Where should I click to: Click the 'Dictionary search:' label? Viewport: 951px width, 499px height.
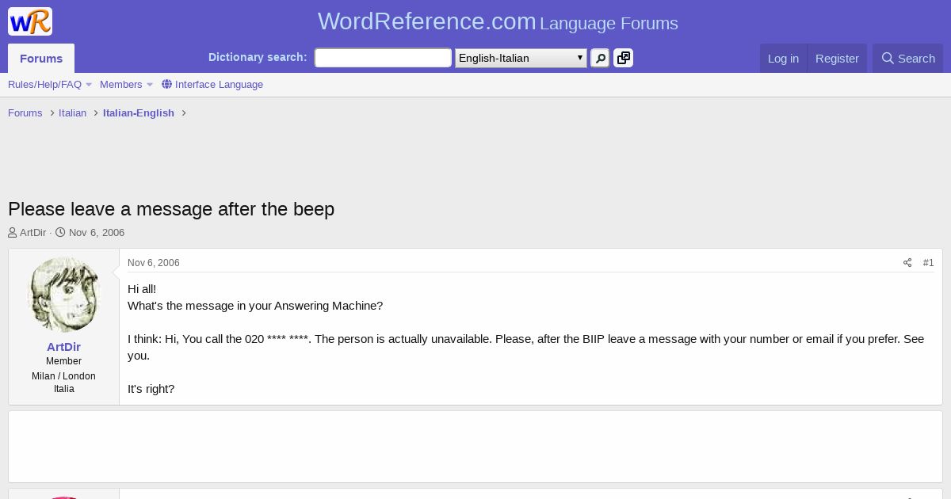(x=258, y=57)
